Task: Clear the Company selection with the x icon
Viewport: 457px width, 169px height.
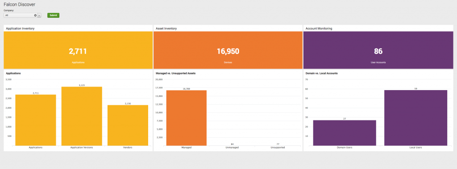Action: 35,16
